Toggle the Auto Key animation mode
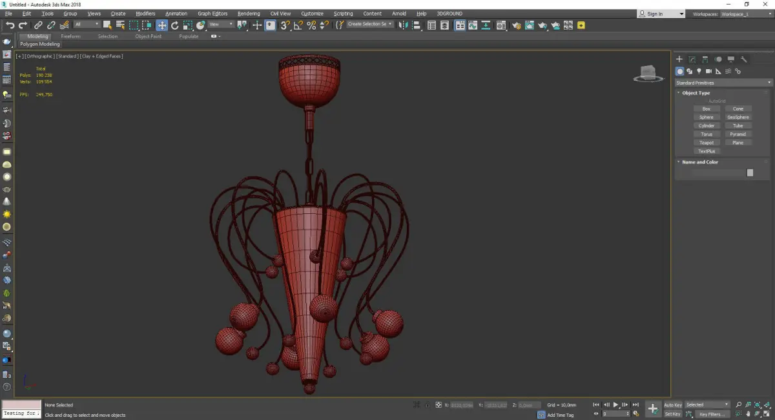The height and width of the screenshot is (420, 775). pyautogui.click(x=672, y=404)
